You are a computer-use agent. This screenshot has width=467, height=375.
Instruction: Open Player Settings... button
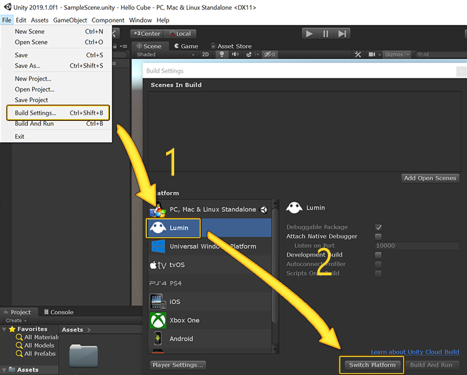click(178, 365)
